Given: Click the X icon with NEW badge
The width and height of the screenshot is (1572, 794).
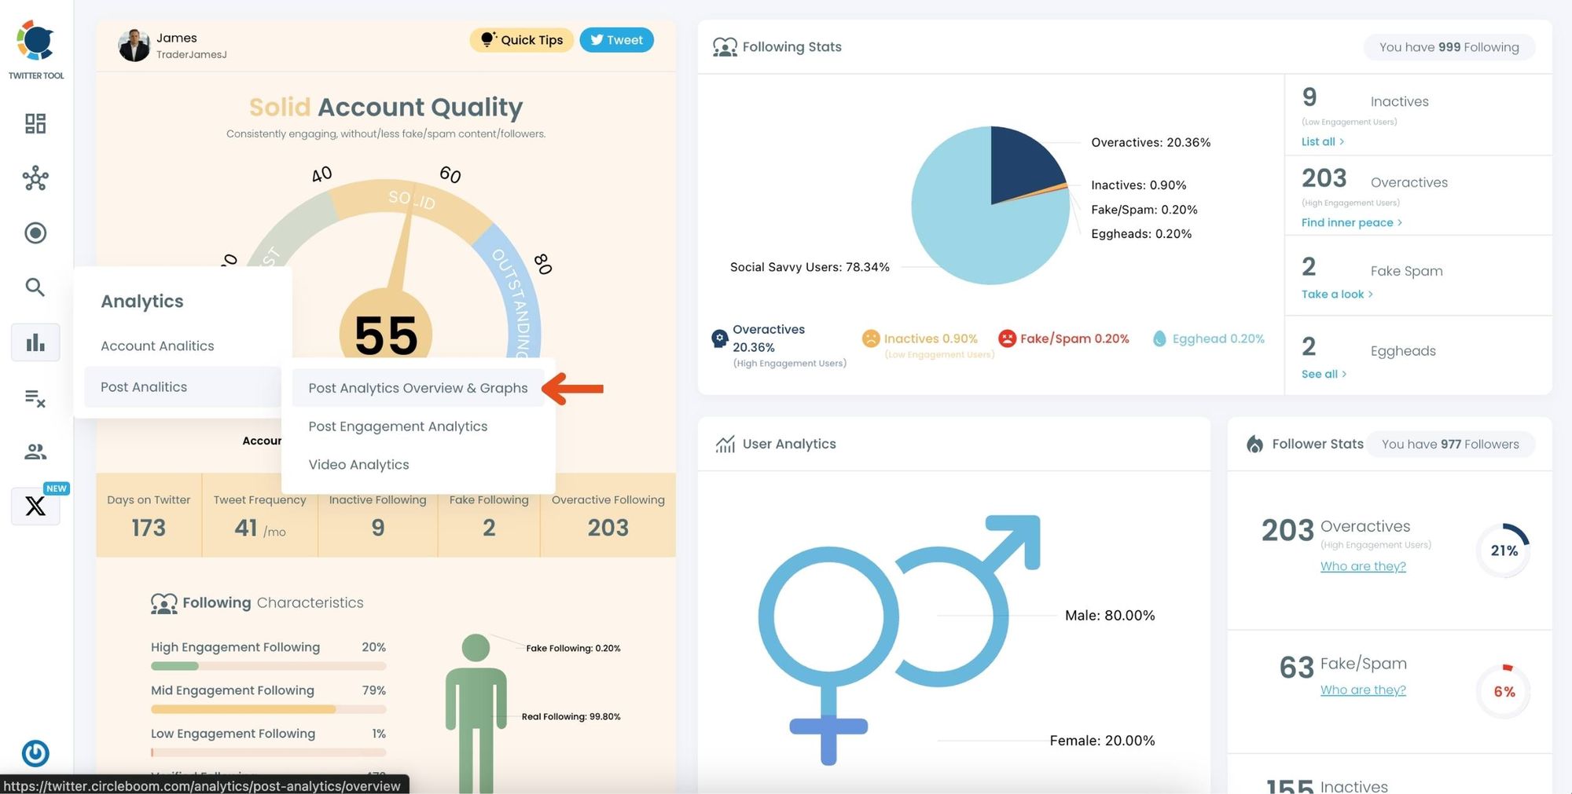Looking at the screenshot, I should tap(36, 506).
